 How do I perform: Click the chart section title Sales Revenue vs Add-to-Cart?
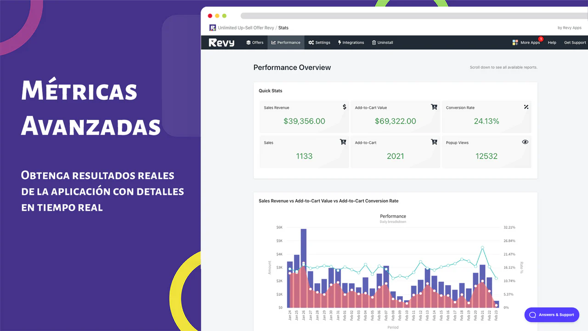pos(328,201)
